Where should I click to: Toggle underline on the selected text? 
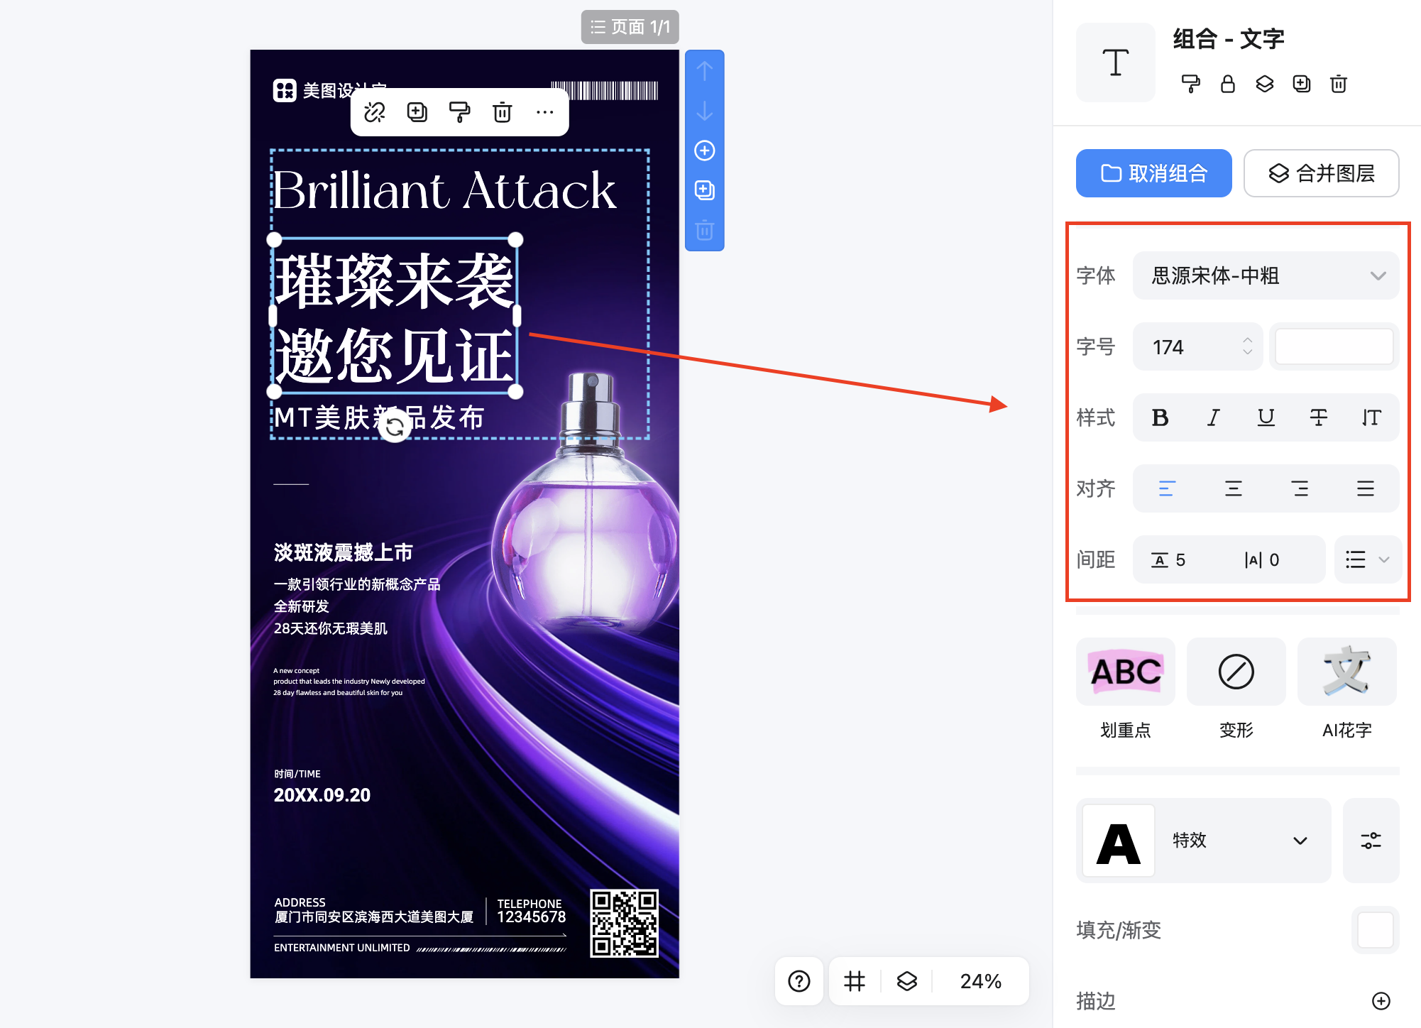pyautogui.click(x=1266, y=417)
